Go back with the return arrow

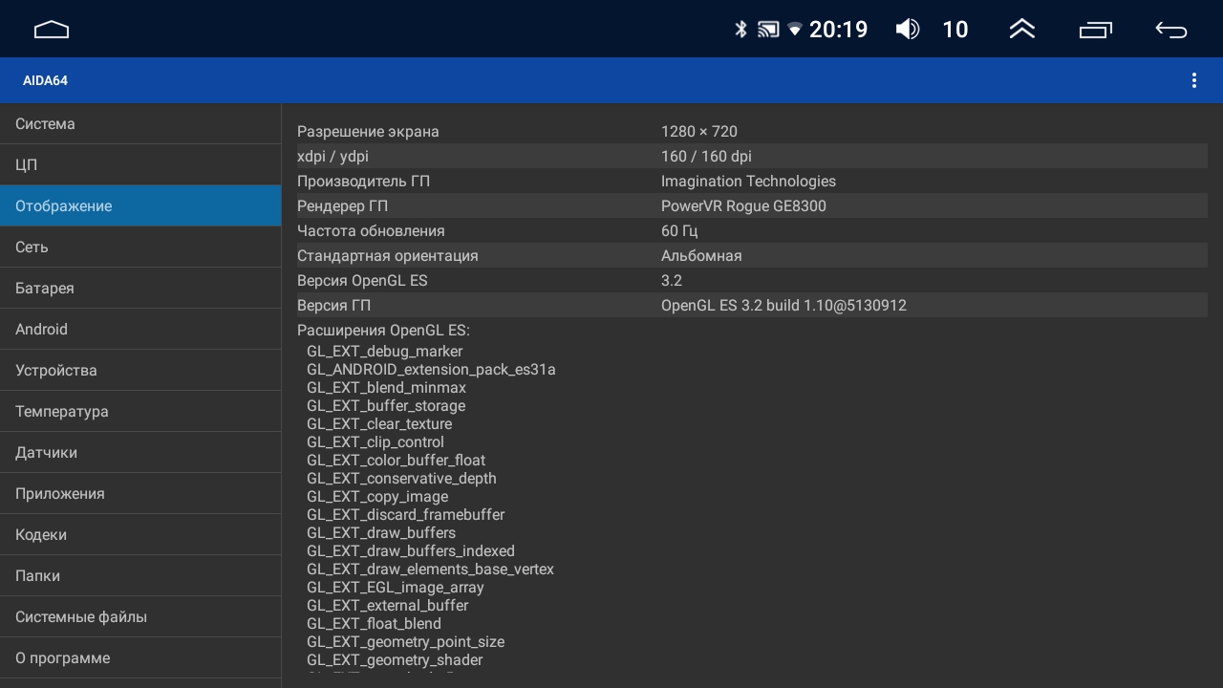1171,30
